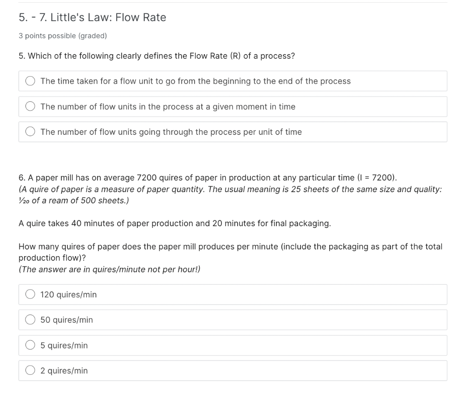Image resolution: width=458 pixels, height=395 pixels.
Task: Select the radio button for '120 quires/min'
Action: pyautogui.click(x=30, y=294)
